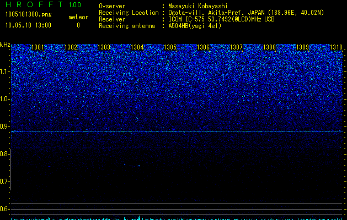
Task: Click time marker 1304
Action: click(x=137, y=47)
